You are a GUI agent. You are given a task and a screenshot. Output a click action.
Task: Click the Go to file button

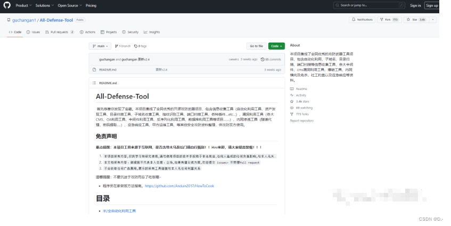pyautogui.click(x=256, y=46)
